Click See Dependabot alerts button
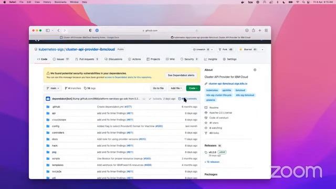336x189 pixels. 181,75
